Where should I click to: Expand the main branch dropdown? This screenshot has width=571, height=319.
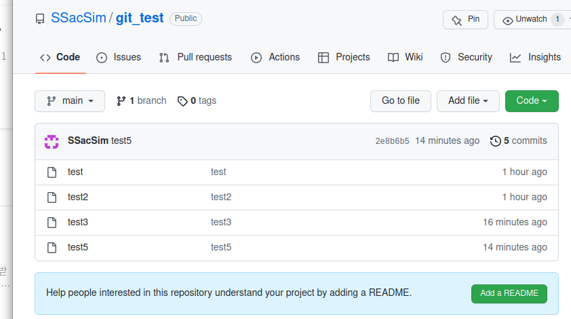[x=70, y=100]
